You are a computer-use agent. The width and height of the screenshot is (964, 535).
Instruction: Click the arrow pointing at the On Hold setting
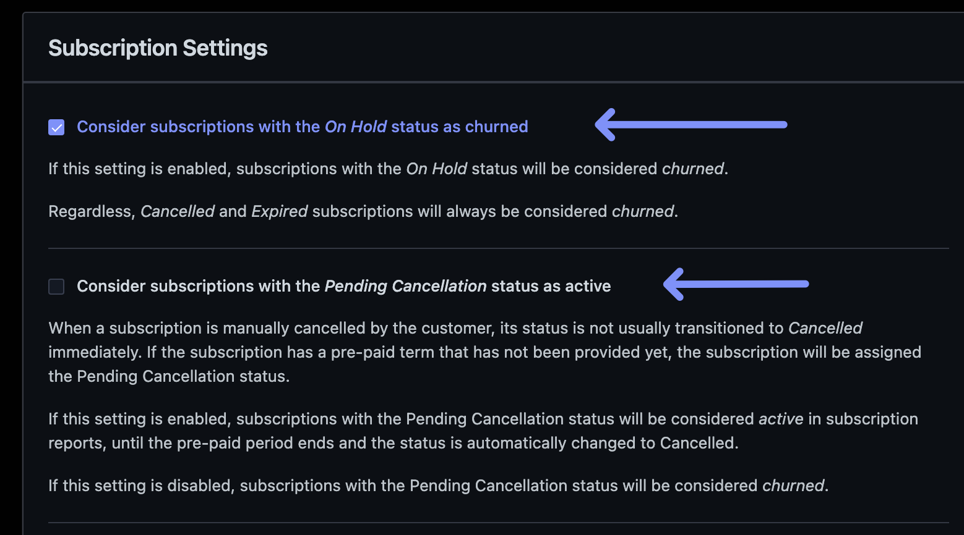[x=691, y=125]
